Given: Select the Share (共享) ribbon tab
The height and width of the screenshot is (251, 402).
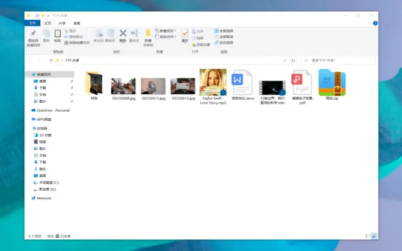Looking at the screenshot, I should tap(62, 23).
